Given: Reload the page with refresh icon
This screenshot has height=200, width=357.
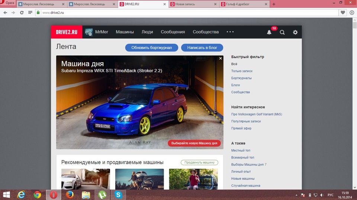Looking at the screenshot, I should [22, 13].
